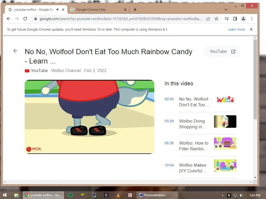Click the 10:04 chapter thumbnail
The width and height of the screenshot is (266, 199).
pos(225,166)
